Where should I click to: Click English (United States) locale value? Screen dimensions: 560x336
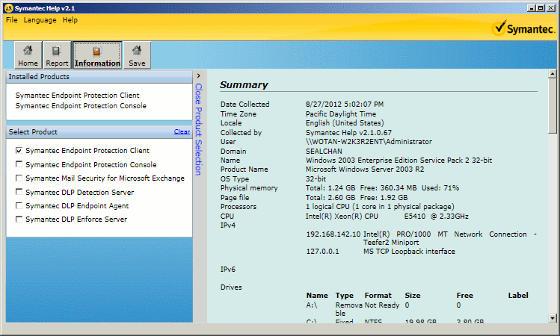point(345,123)
